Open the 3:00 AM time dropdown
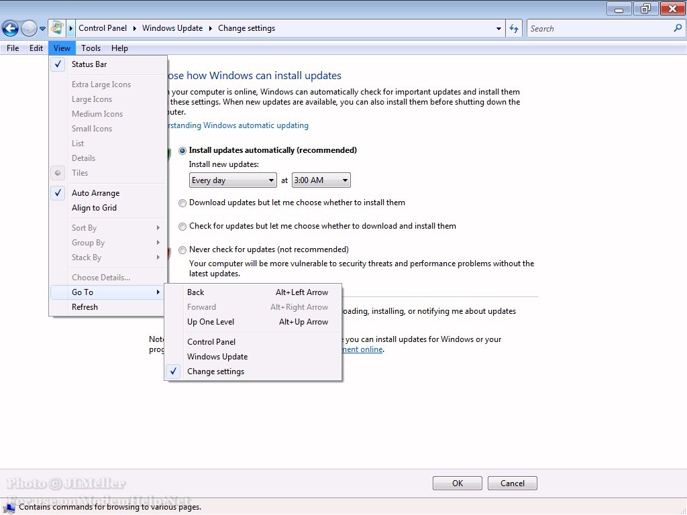 [x=321, y=180]
